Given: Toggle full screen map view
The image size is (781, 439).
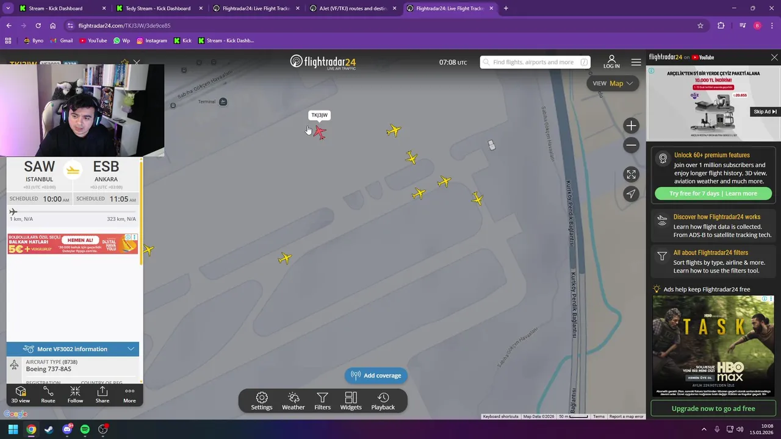Looking at the screenshot, I should click(632, 174).
